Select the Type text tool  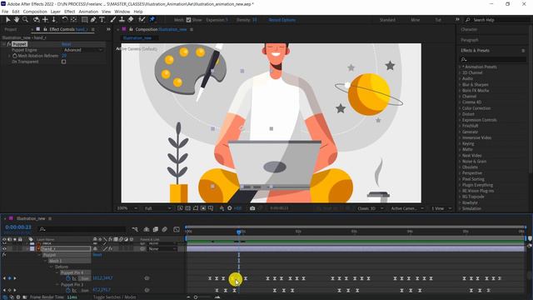(x=102, y=20)
